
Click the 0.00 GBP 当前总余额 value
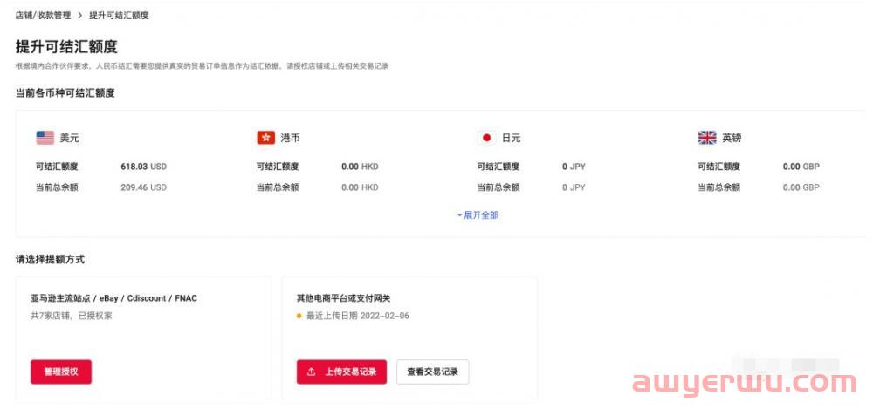pyautogui.click(x=801, y=187)
